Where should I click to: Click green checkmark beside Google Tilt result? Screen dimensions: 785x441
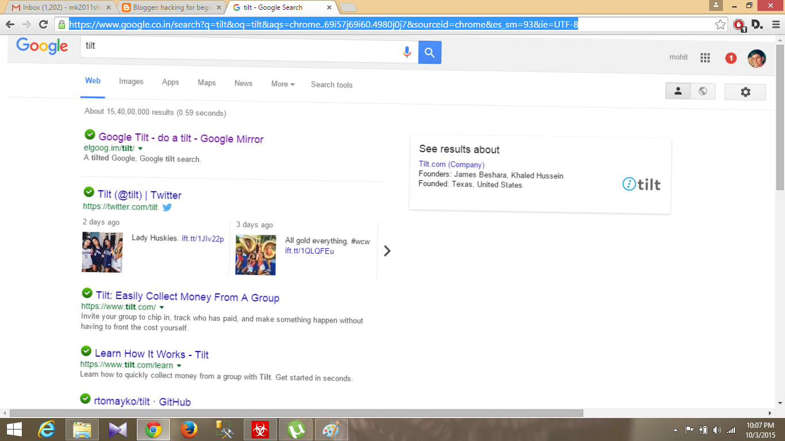click(x=90, y=134)
